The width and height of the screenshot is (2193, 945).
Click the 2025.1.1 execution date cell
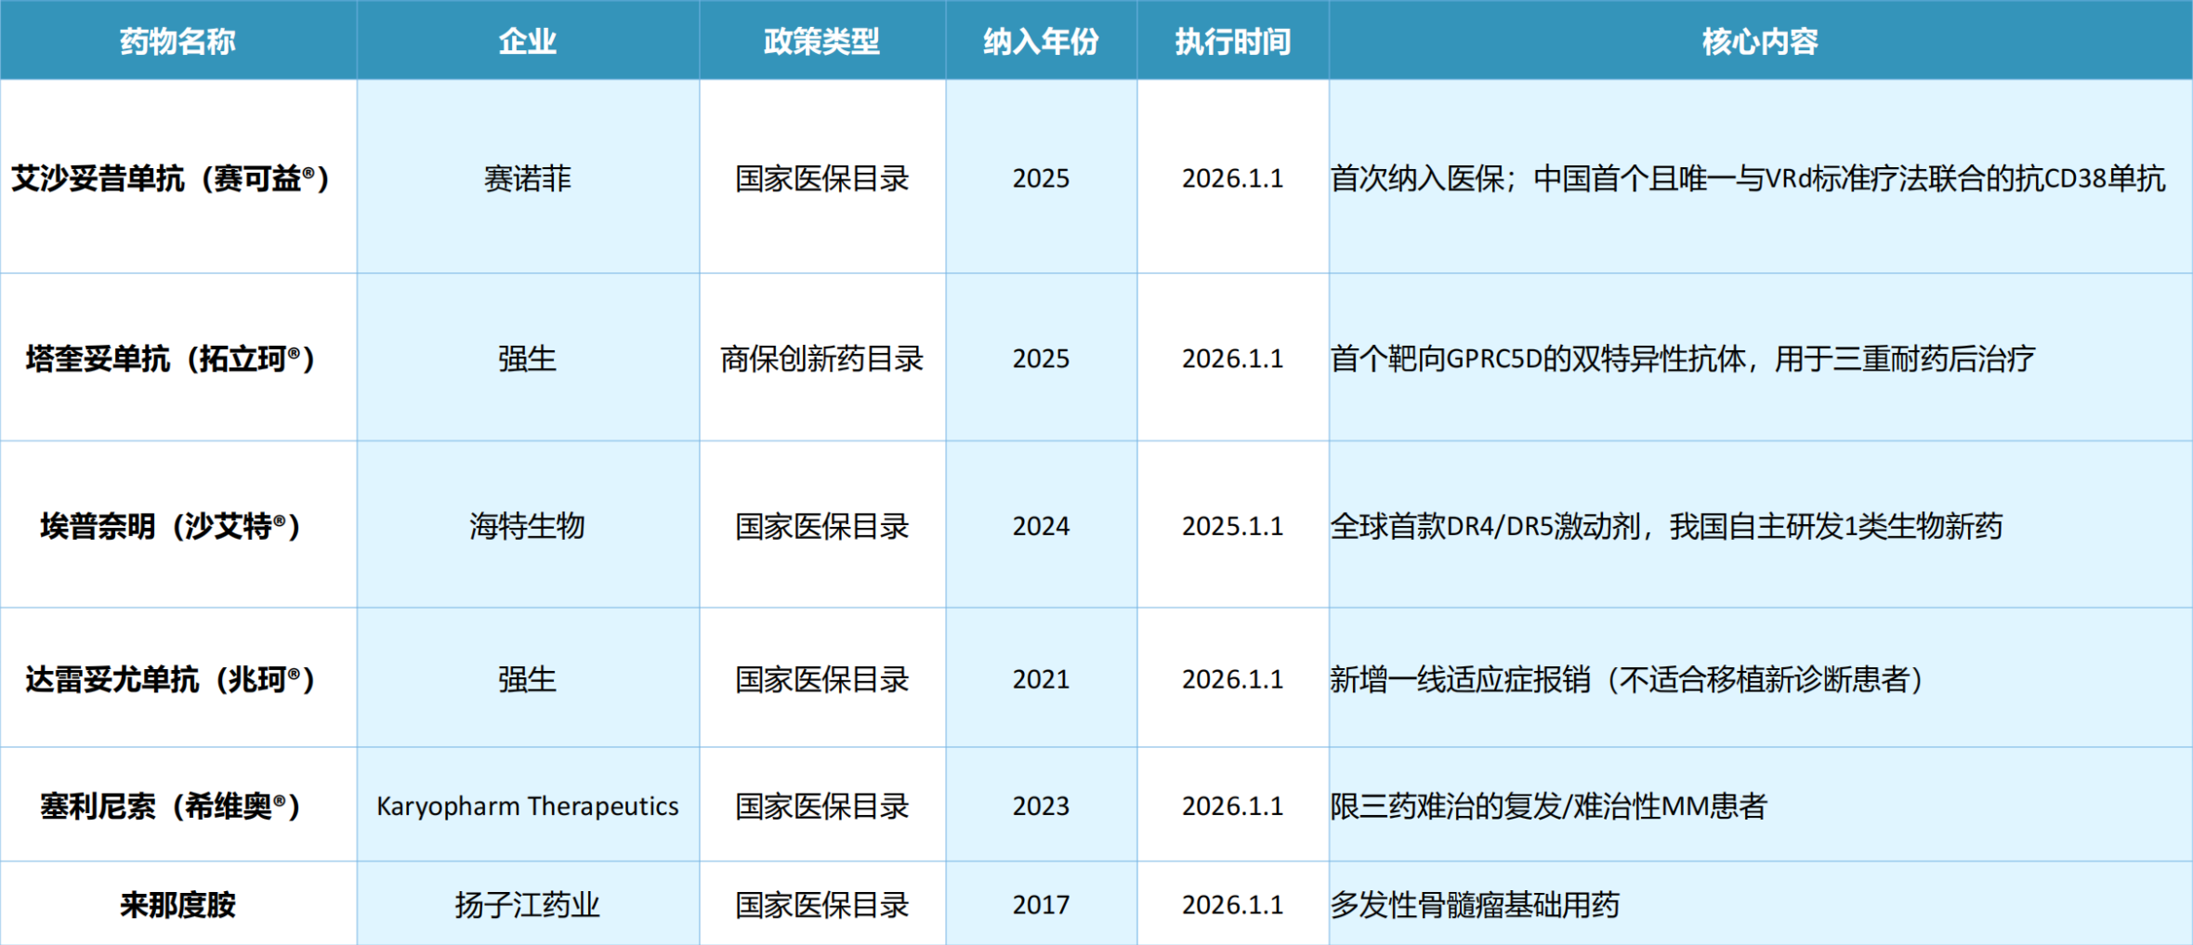(x=1233, y=525)
